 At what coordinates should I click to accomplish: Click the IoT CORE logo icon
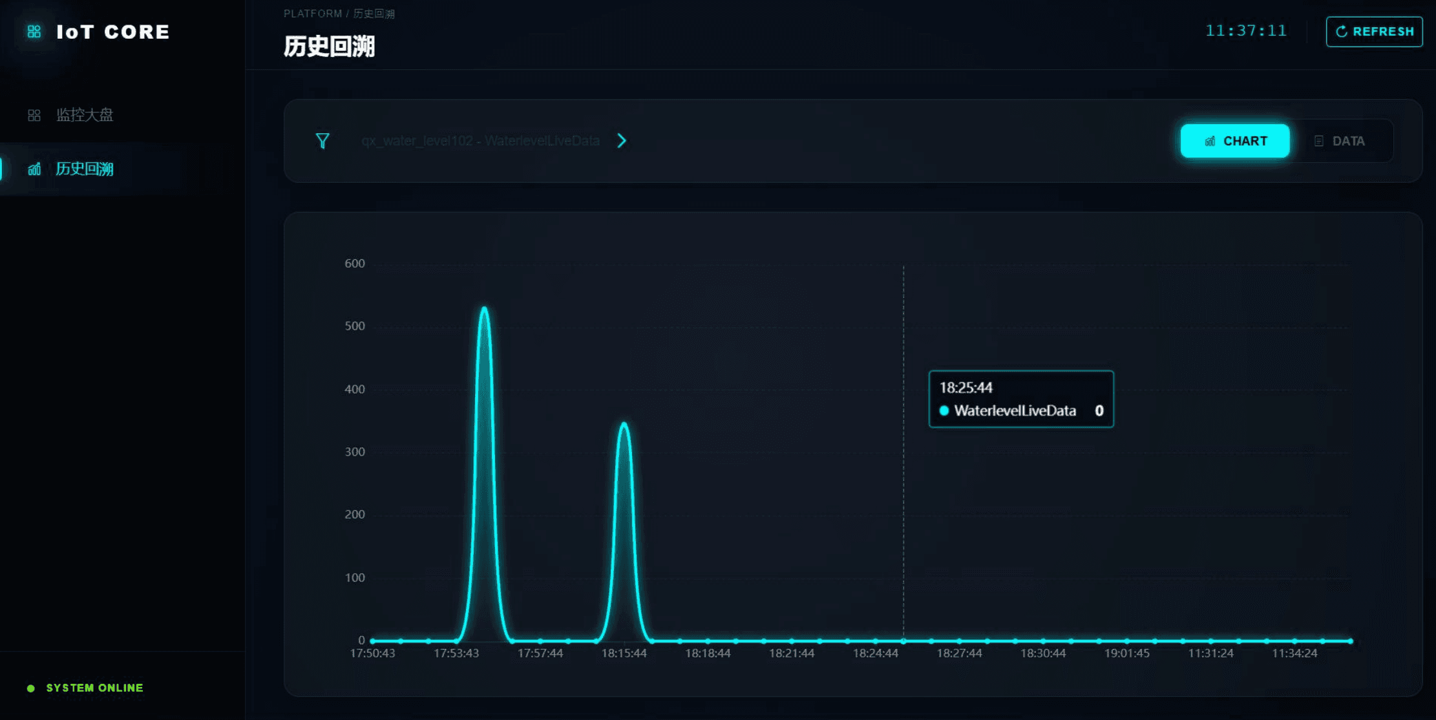[x=34, y=32]
